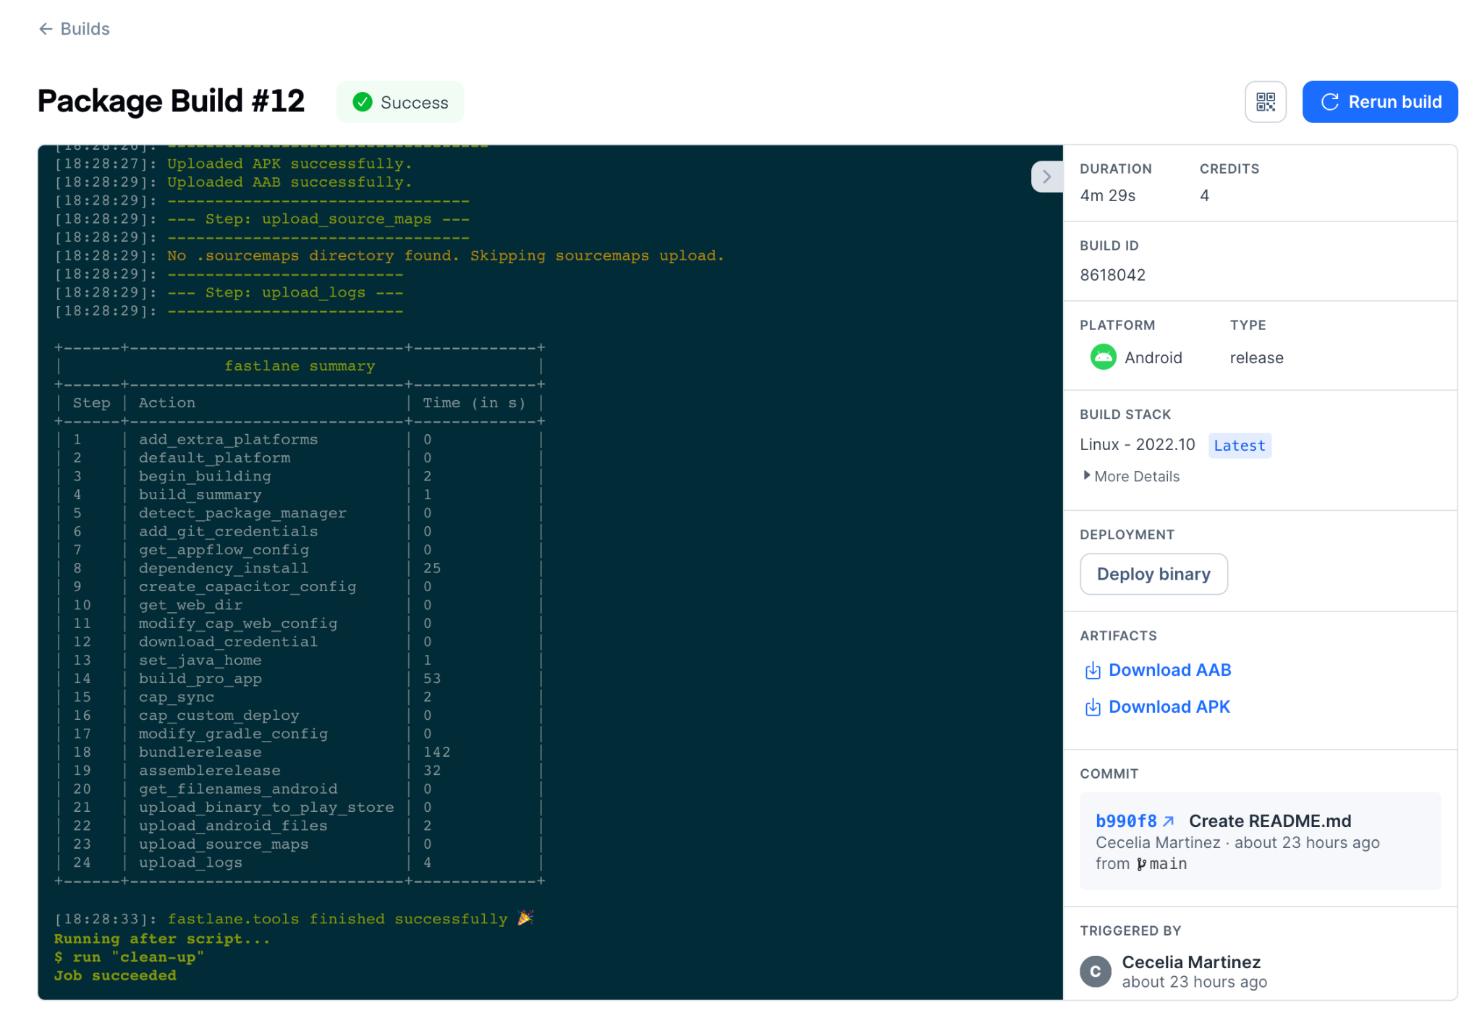Viewport: 1482px width, 1013px height.
Task: Click the Rerun build button
Action: 1380,102
